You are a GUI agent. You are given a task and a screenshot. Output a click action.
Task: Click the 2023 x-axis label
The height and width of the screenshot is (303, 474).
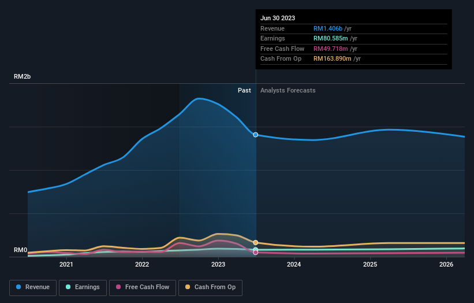[x=218, y=264]
